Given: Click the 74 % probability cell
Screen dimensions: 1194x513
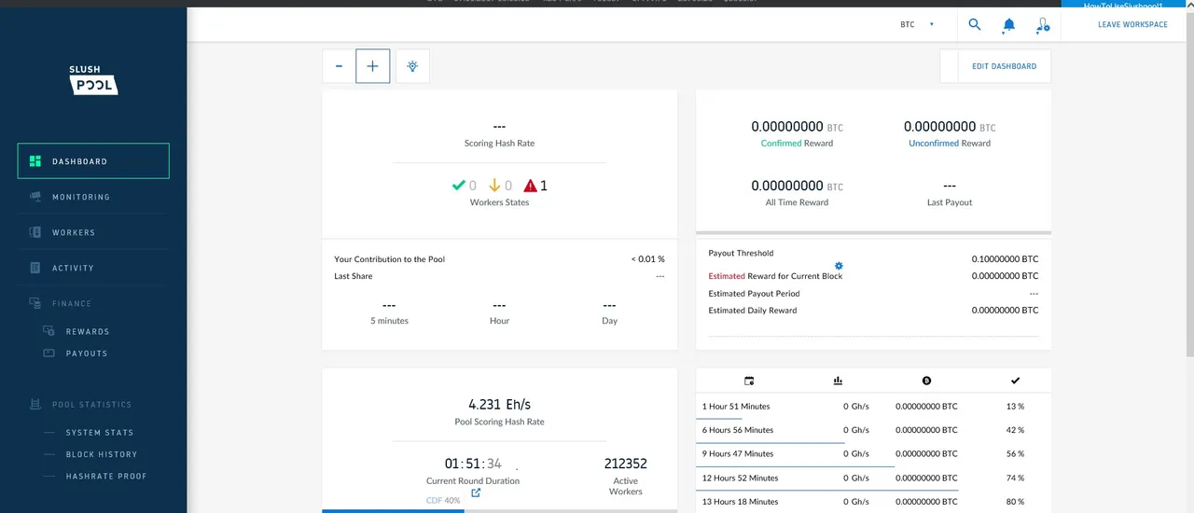Looking at the screenshot, I should 1015,478.
